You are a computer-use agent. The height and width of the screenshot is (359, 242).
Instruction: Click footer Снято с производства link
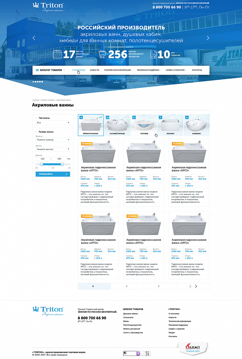(133, 333)
